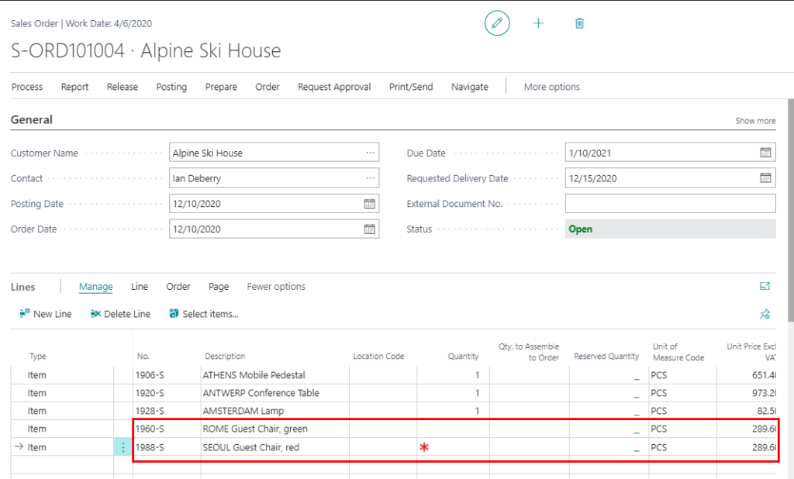794x479 pixels.
Task: Open Request Approval menu
Action: coord(334,87)
